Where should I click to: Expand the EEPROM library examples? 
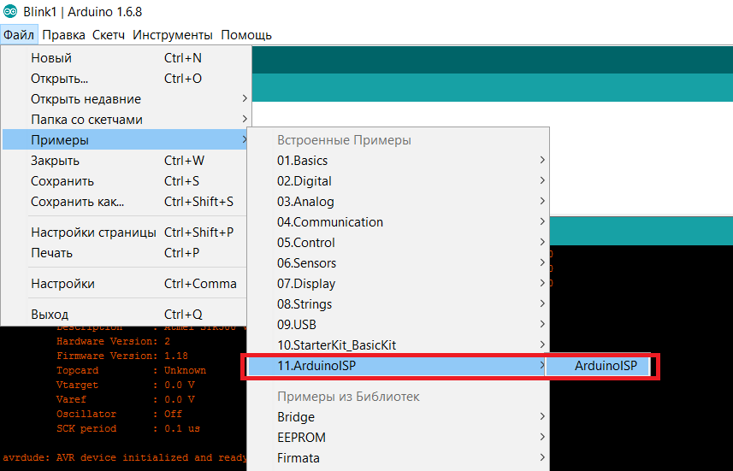click(x=398, y=438)
